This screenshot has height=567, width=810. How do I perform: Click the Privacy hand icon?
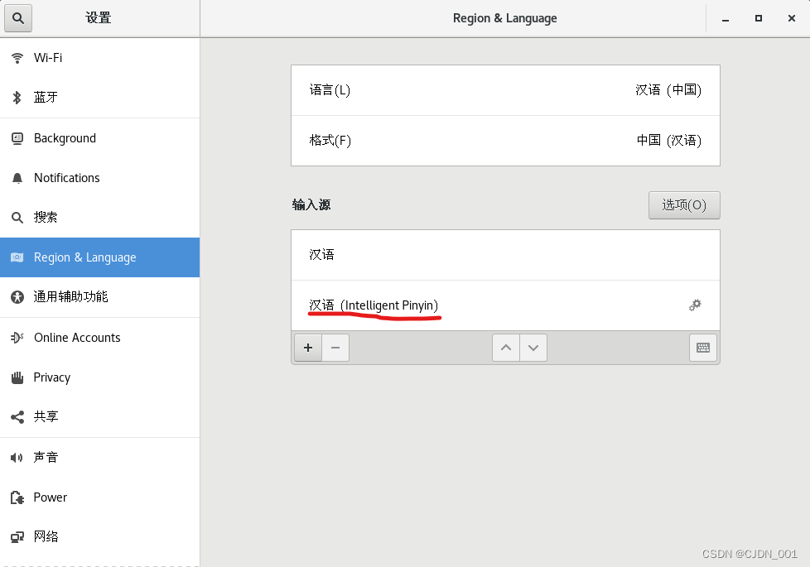coord(17,377)
